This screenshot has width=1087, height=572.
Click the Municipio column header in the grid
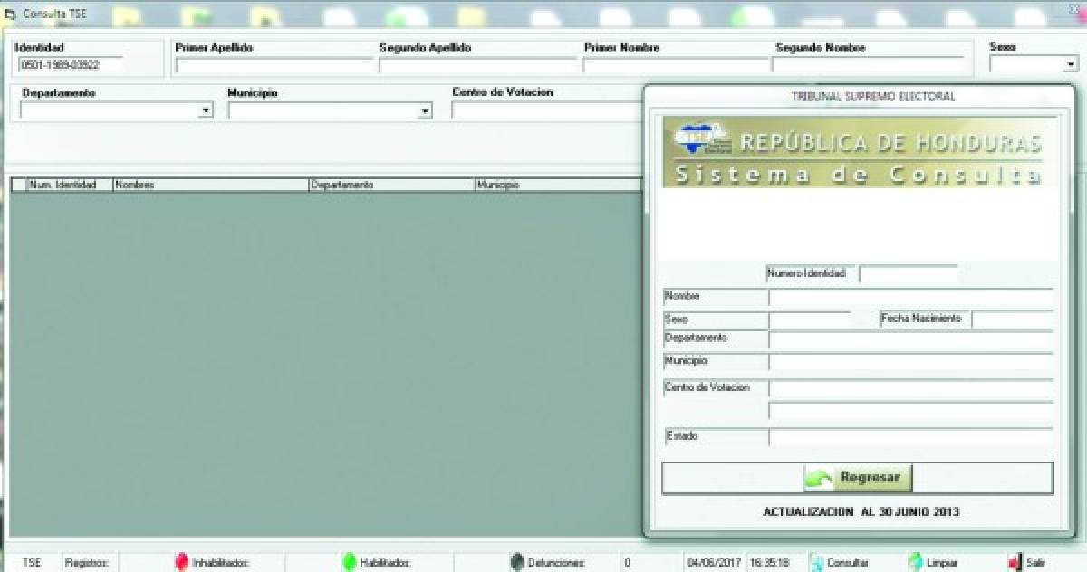[x=558, y=185]
